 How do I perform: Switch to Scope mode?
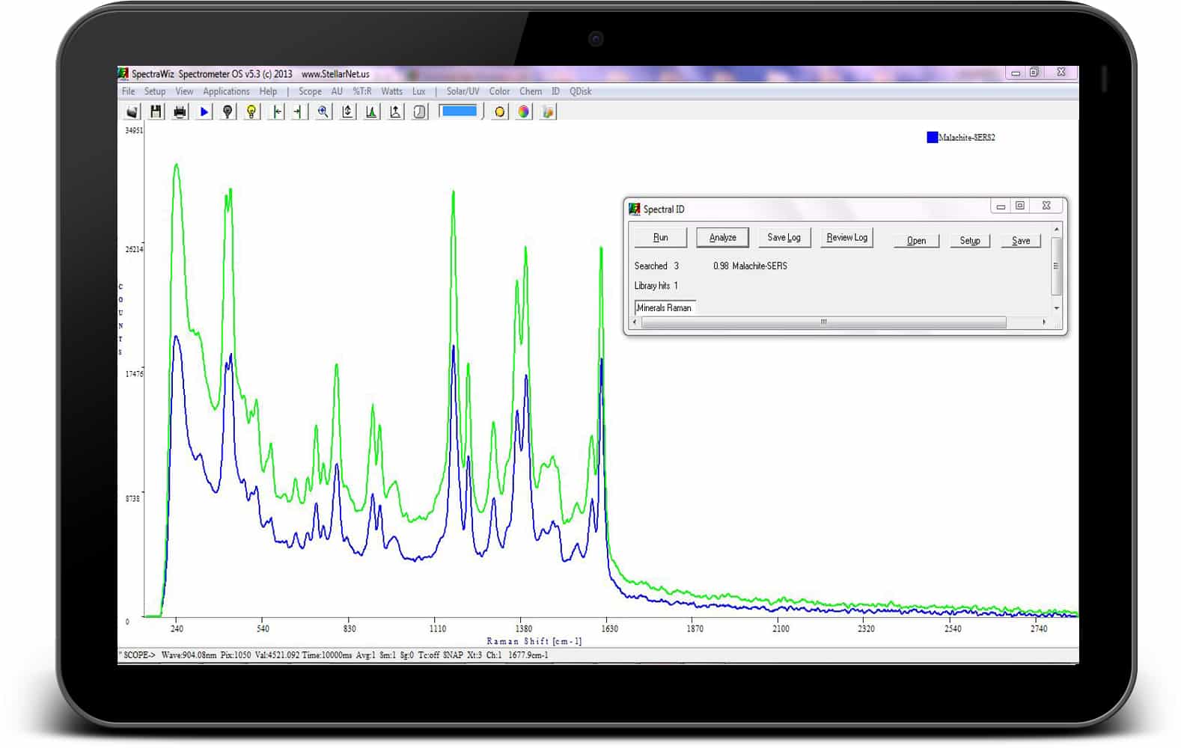[x=310, y=91]
